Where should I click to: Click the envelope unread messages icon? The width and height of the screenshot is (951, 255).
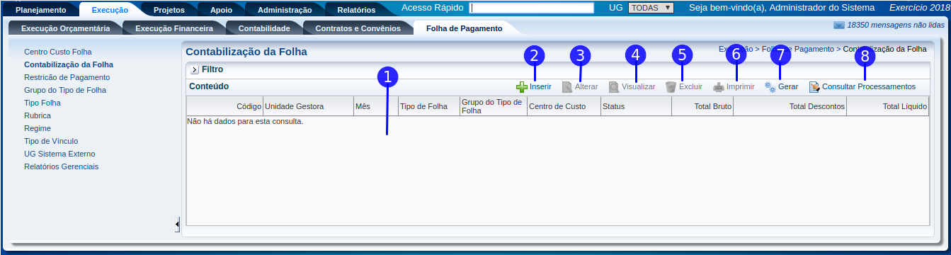pyautogui.click(x=839, y=25)
